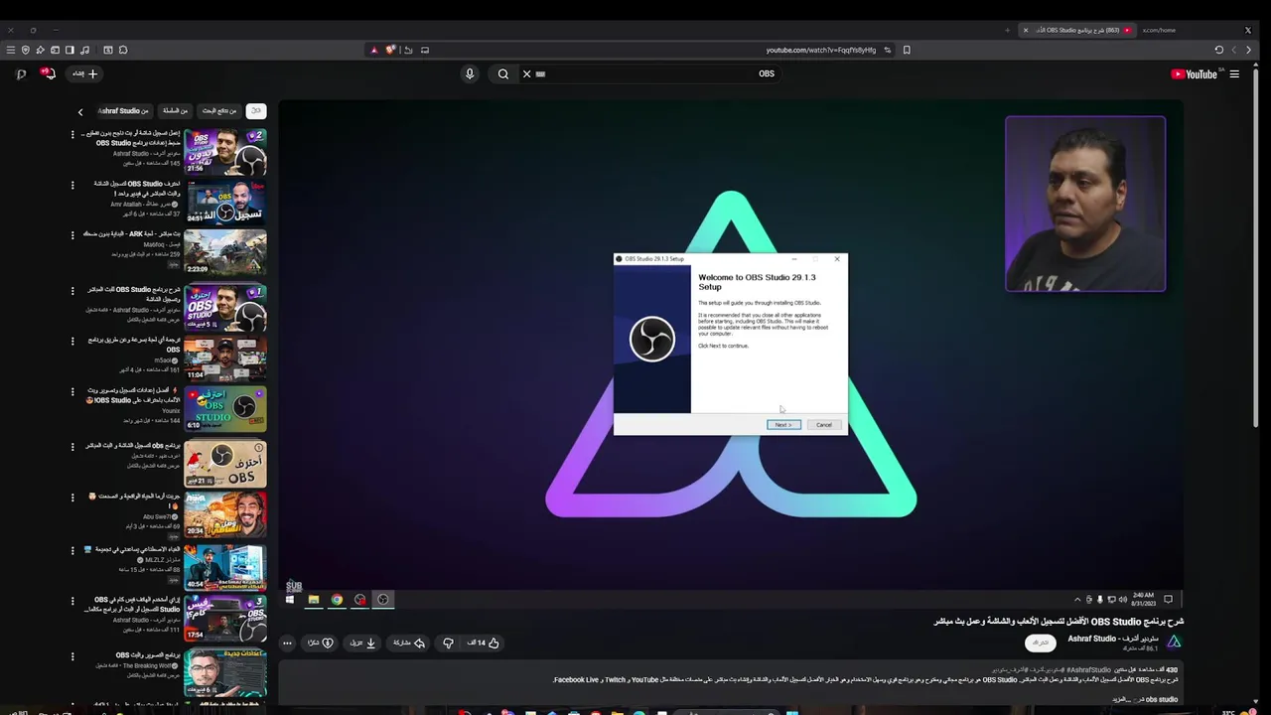Click the bookmark icon beside the URL
This screenshot has height=715, width=1271.
[907, 50]
